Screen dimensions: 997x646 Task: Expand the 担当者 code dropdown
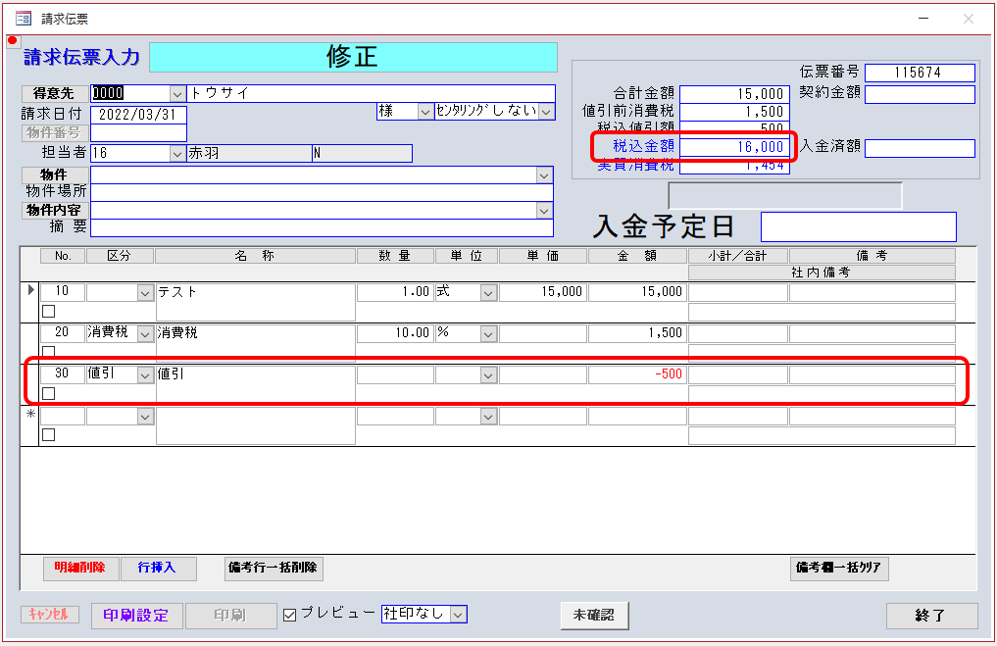click(x=177, y=153)
